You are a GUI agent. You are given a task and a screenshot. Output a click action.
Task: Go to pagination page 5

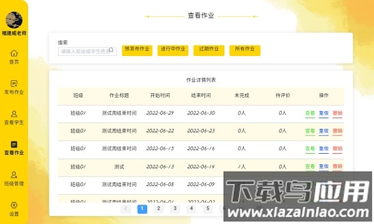[208, 209]
